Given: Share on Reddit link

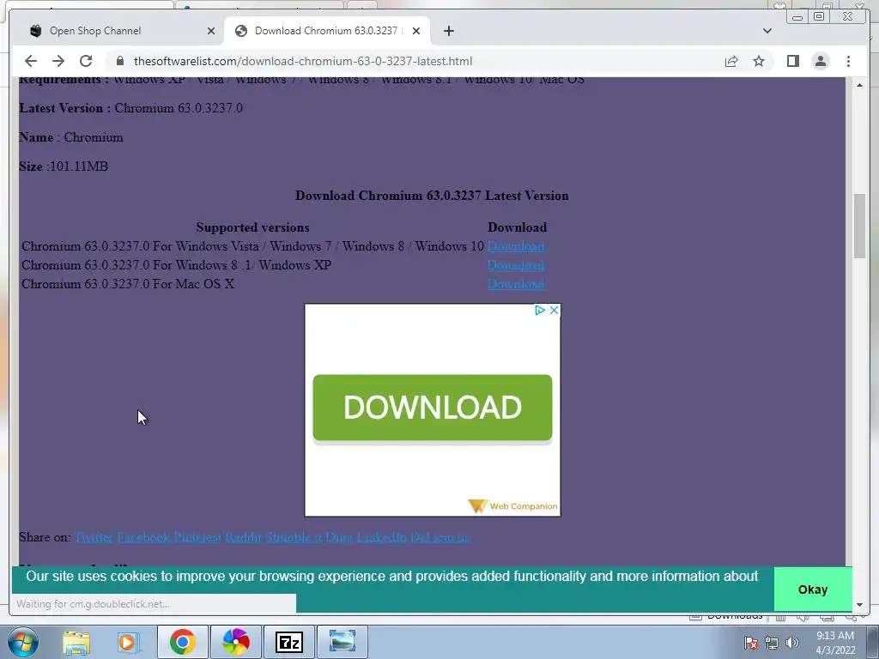Looking at the screenshot, I should click(243, 537).
